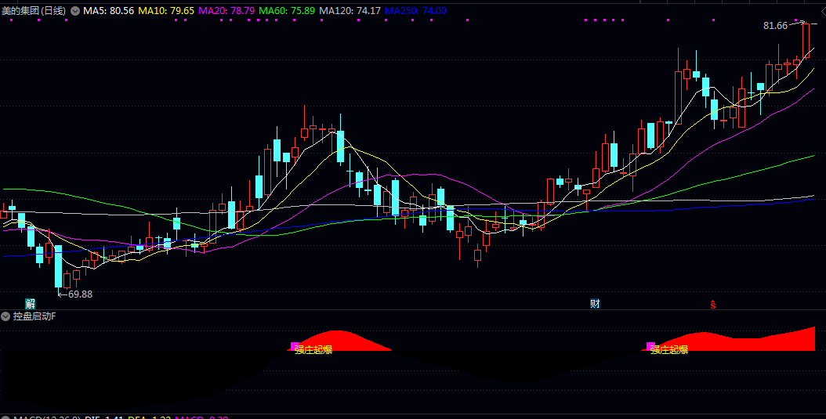Screen dimensions: 826x419
Task: Select the MA60: 75.89 indicator label
Action: click(287, 10)
